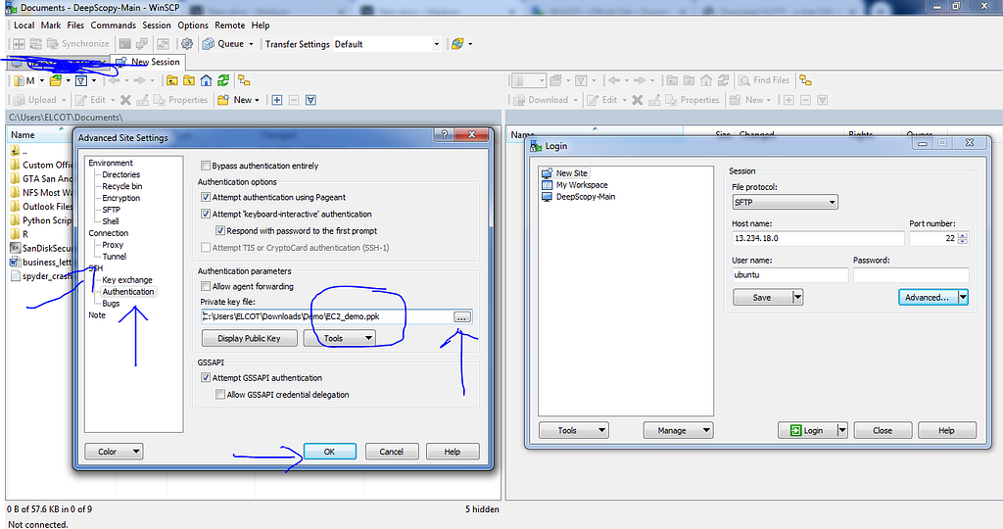Click Close button in Login dialog

pyautogui.click(x=883, y=430)
